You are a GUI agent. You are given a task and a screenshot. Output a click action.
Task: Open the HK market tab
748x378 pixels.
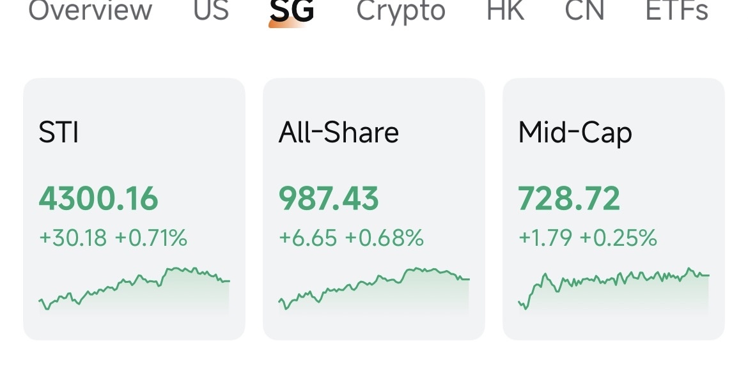pyautogui.click(x=505, y=11)
